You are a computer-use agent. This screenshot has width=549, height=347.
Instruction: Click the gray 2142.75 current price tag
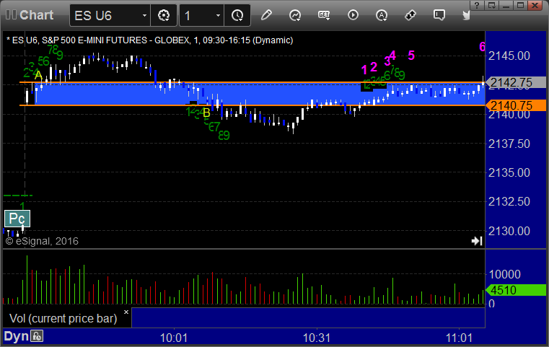click(515, 82)
